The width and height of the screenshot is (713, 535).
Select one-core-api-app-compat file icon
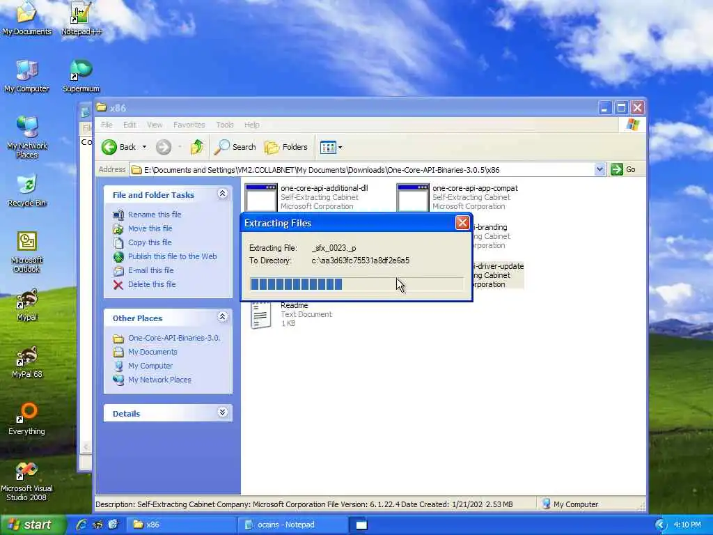pyautogui.click(x=412, y=197)
